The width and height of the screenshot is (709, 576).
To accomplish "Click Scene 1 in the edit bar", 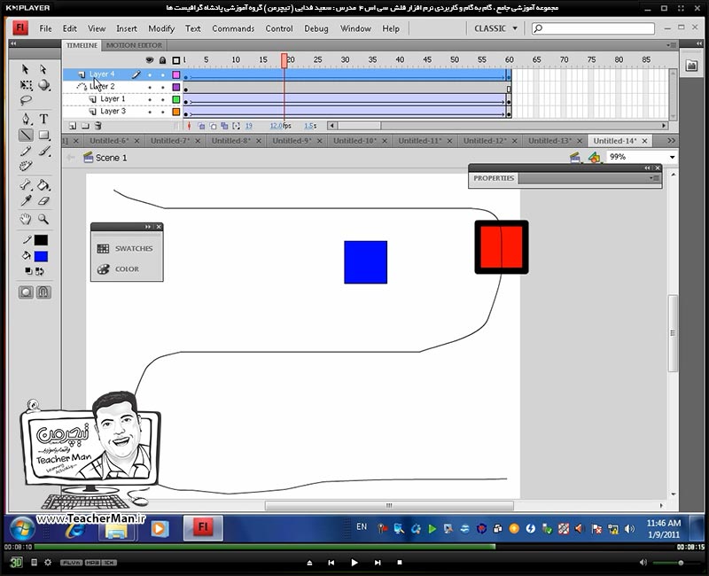I will tap(111, 158).
